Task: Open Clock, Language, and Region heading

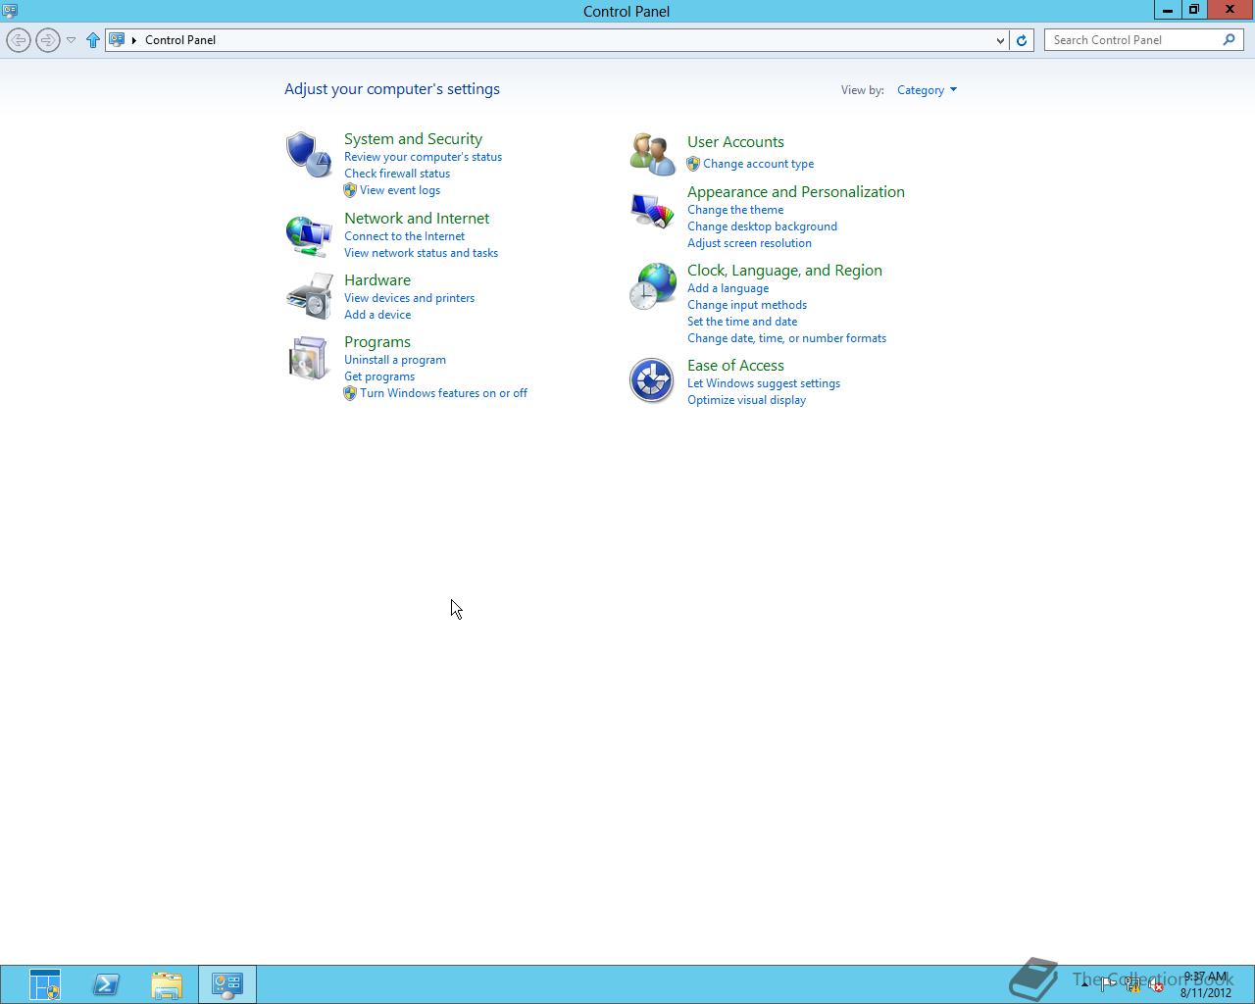Action: pos(784,271)
